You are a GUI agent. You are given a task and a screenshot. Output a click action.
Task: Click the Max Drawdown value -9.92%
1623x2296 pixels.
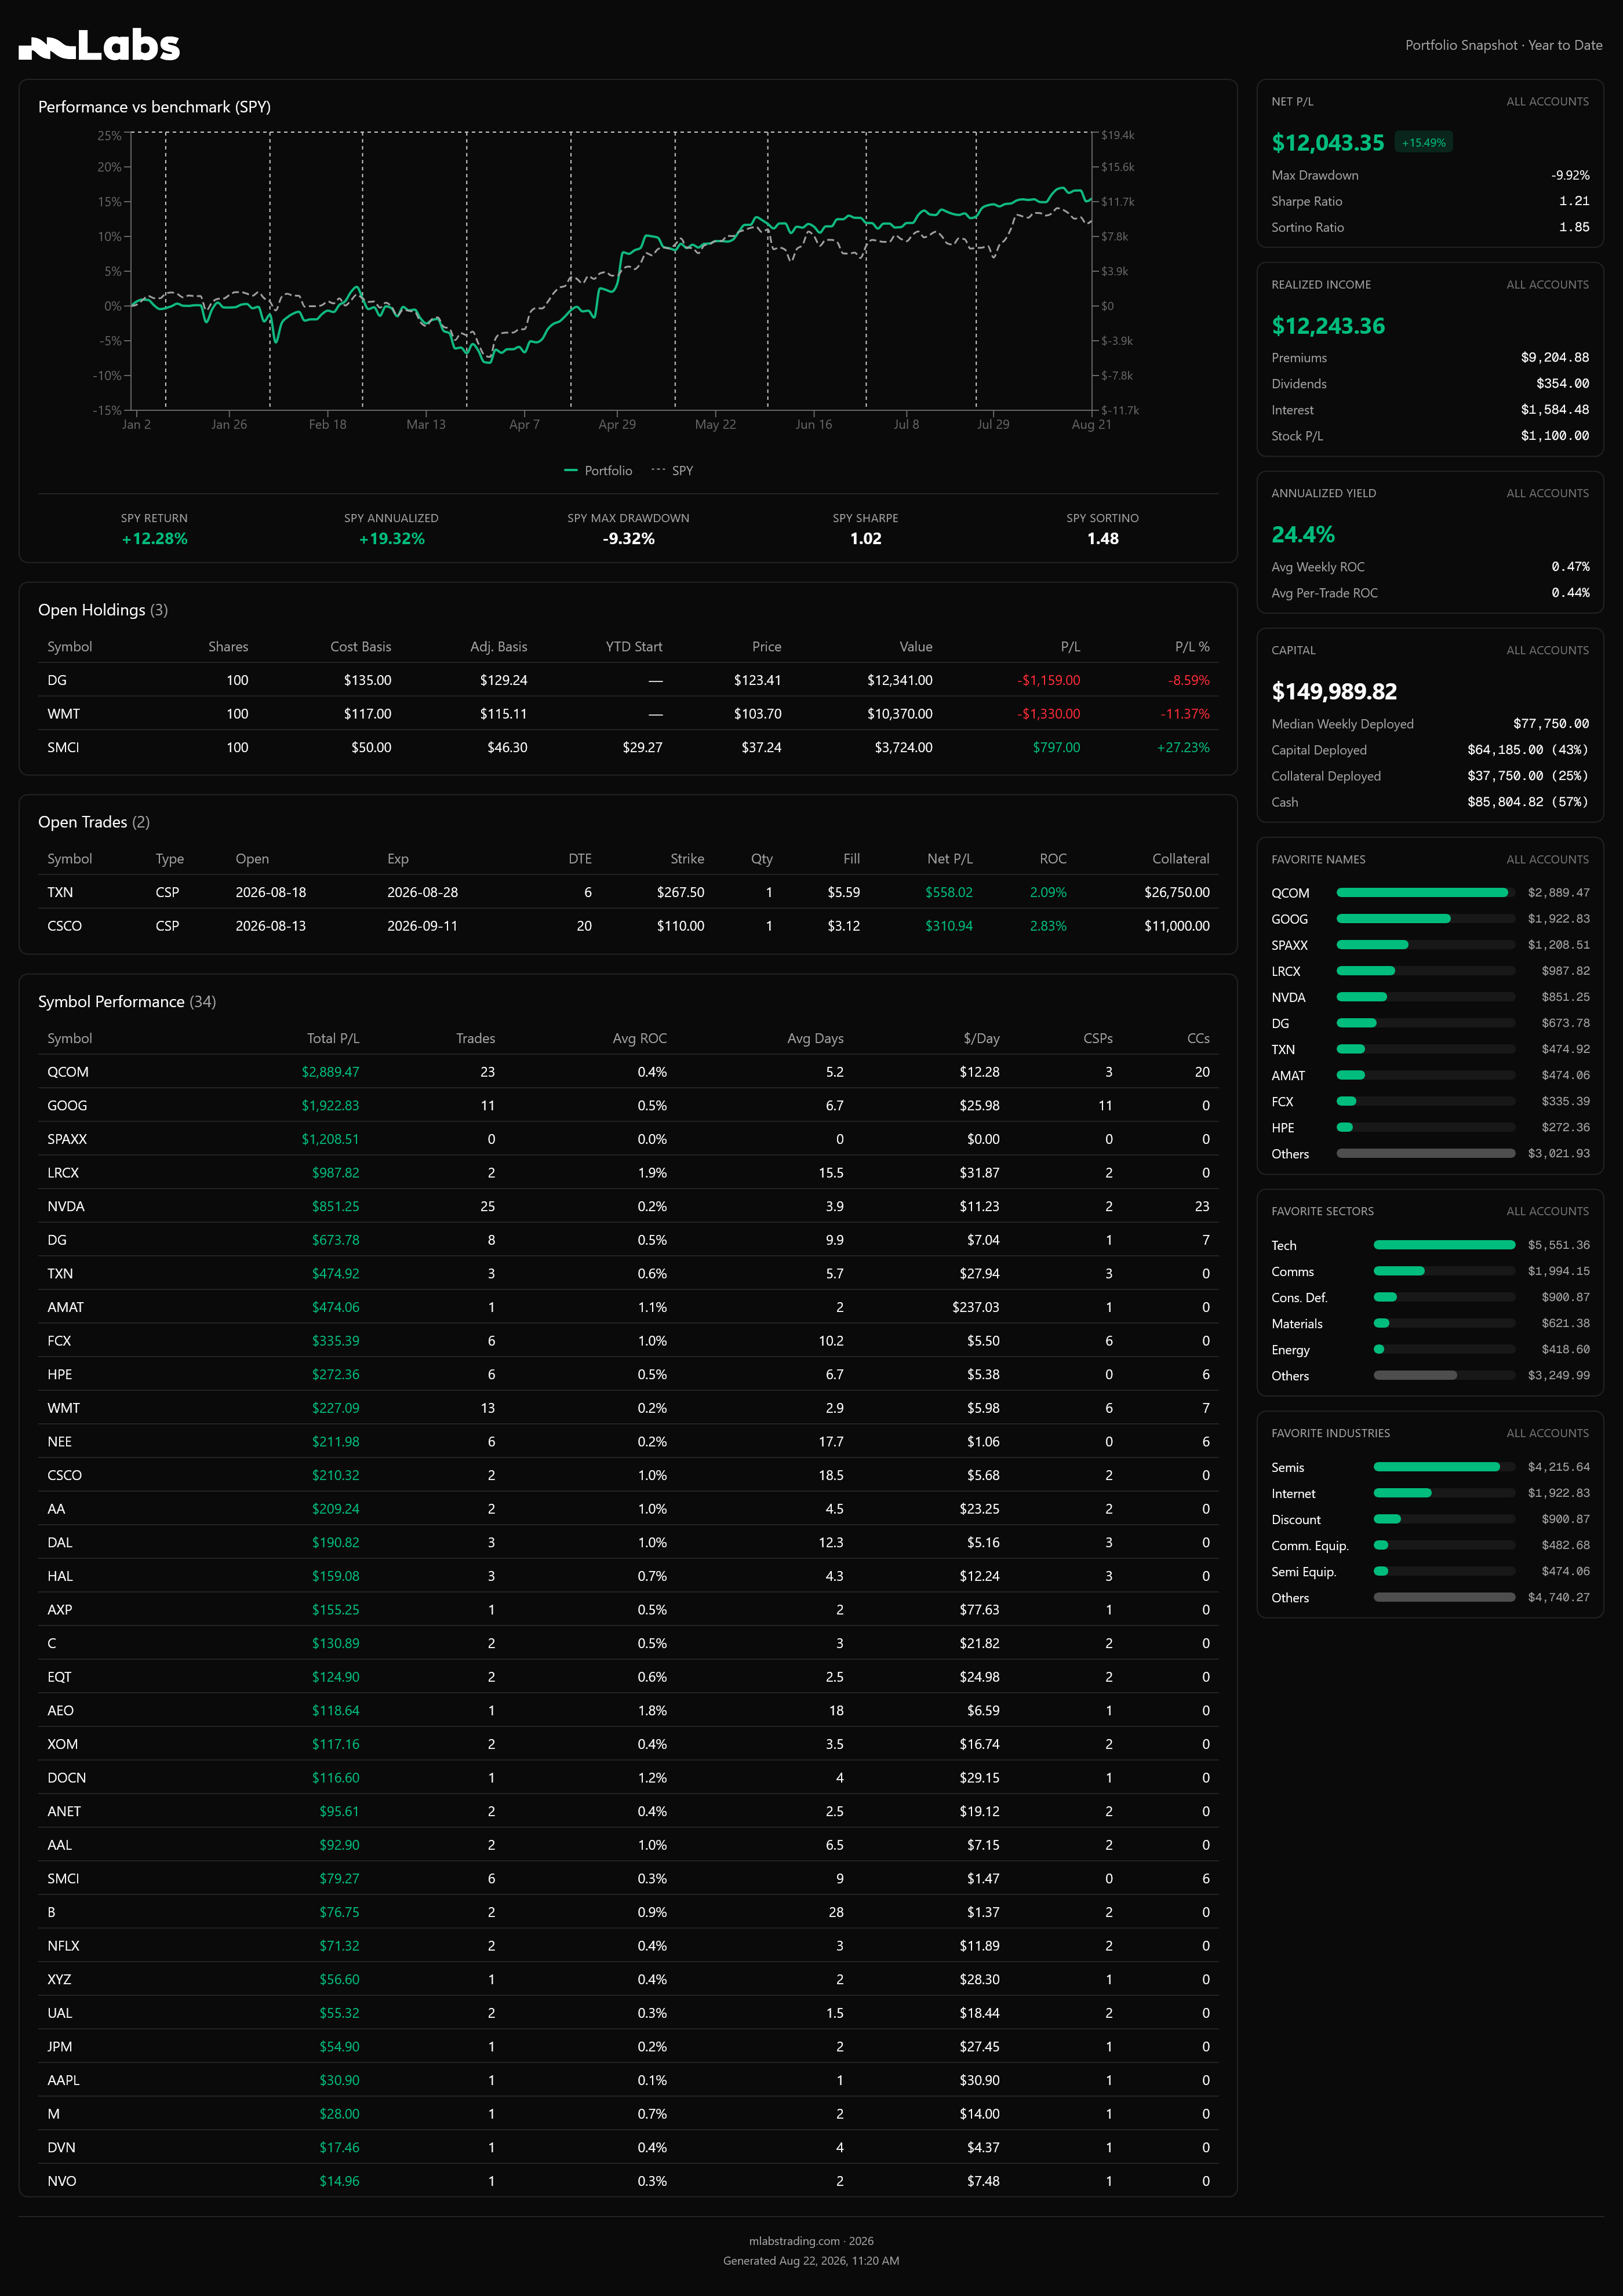(1570, 176)
